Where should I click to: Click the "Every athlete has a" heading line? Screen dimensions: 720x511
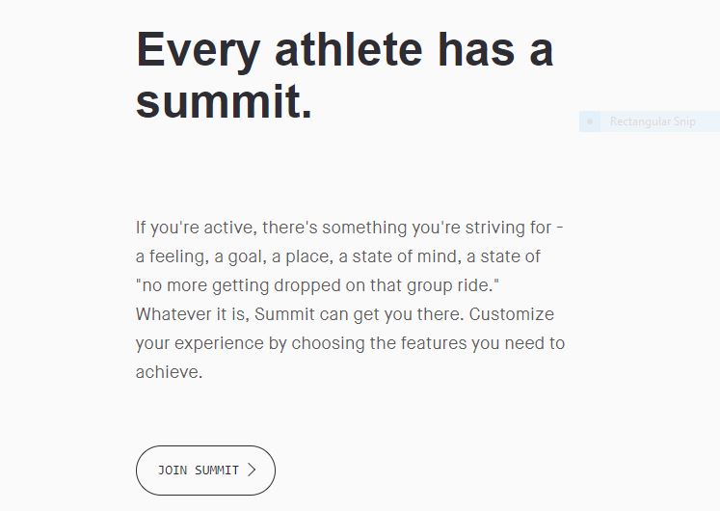[344, 50]
